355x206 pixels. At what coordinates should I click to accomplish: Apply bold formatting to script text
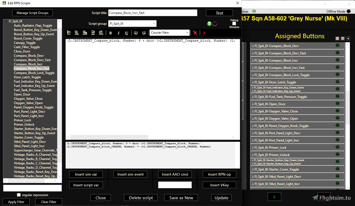click(x=110, y=33)
